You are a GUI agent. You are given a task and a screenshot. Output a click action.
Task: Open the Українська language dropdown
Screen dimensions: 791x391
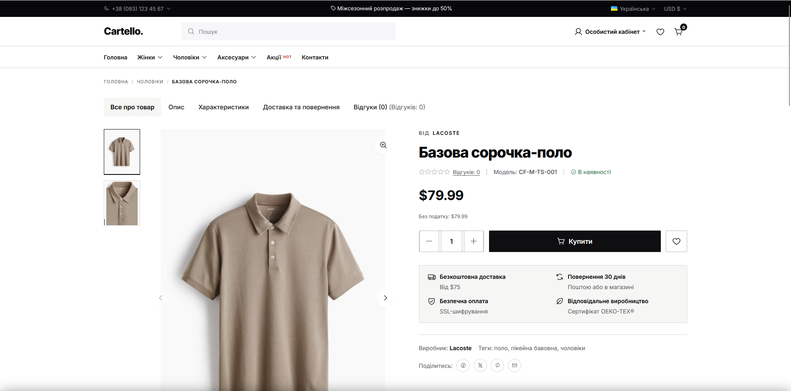633,9
